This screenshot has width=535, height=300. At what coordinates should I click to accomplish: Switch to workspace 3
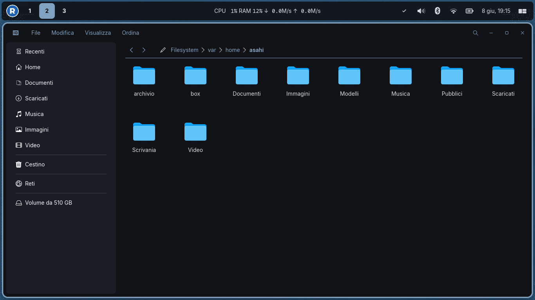(64, 11)
